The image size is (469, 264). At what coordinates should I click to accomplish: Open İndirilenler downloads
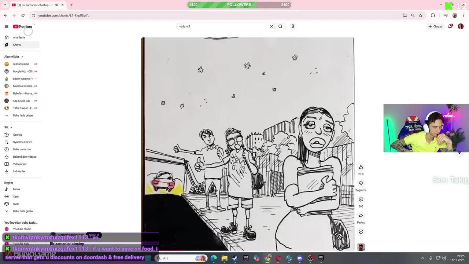[x=21, y=171]
